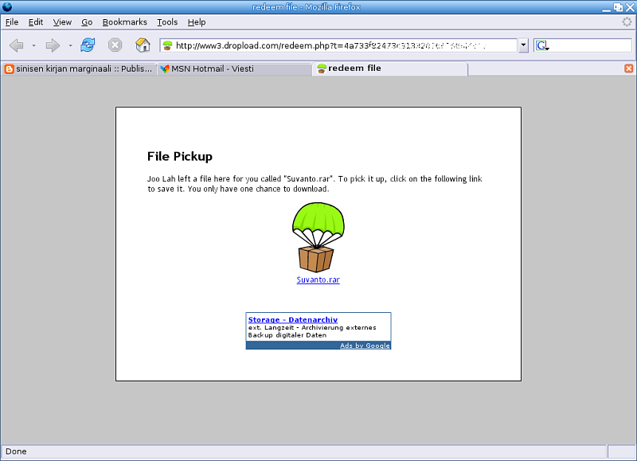The image size is (637, 461).
Task: Click the Google search engine icon
Action: tap(542, 45)
